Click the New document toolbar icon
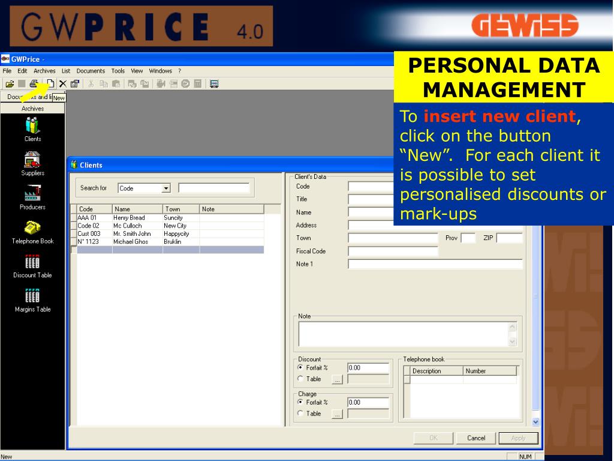Image resolution: width=614 pixels, height=461 pixels. (x=50, y=83)
